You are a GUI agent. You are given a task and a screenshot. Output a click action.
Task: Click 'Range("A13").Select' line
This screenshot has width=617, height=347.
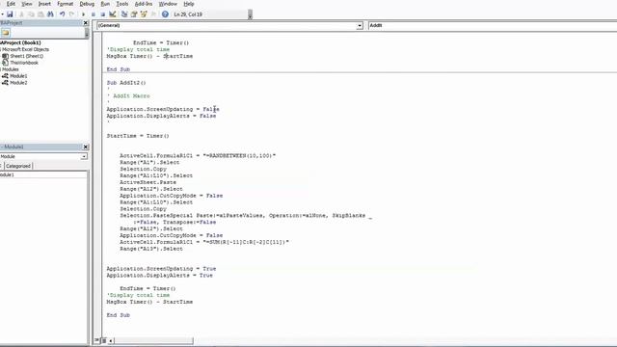(151, 249)
